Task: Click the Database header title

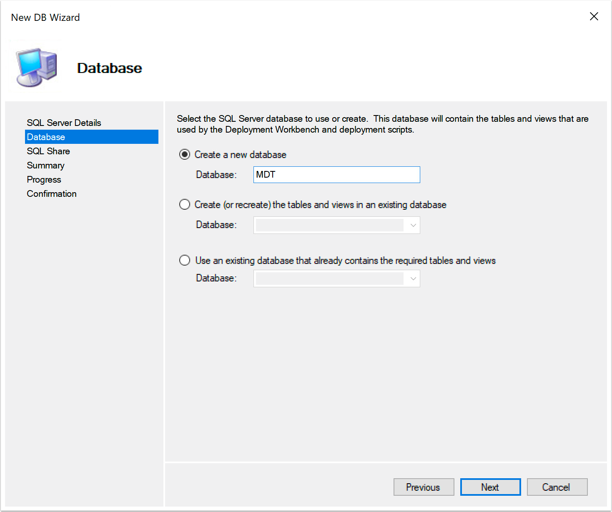Action: point(109,68)
